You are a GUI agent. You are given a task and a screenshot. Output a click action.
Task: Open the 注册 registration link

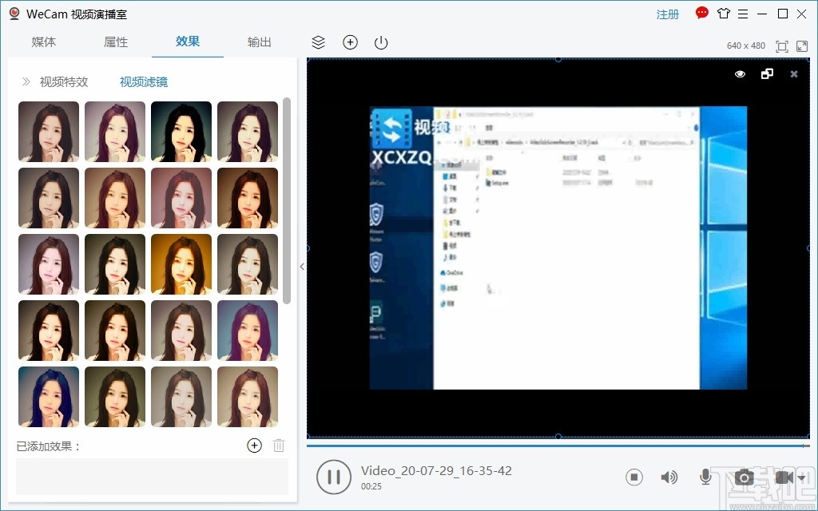pyautogui.click(x=667, y=14)
